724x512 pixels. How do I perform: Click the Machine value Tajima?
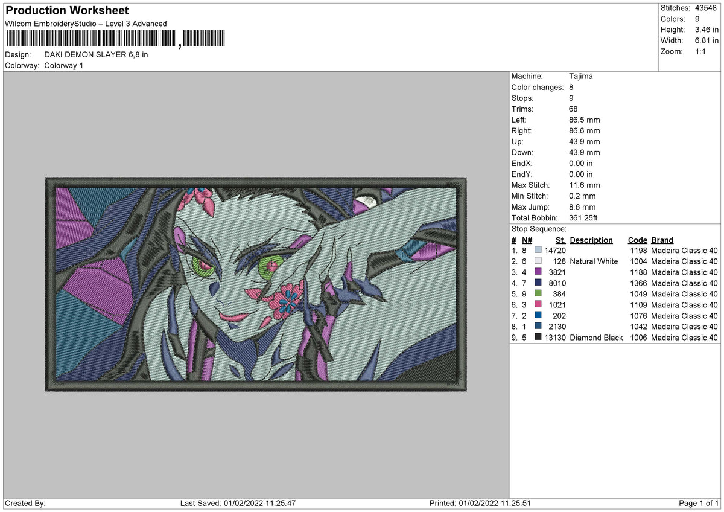pos(580,77)
